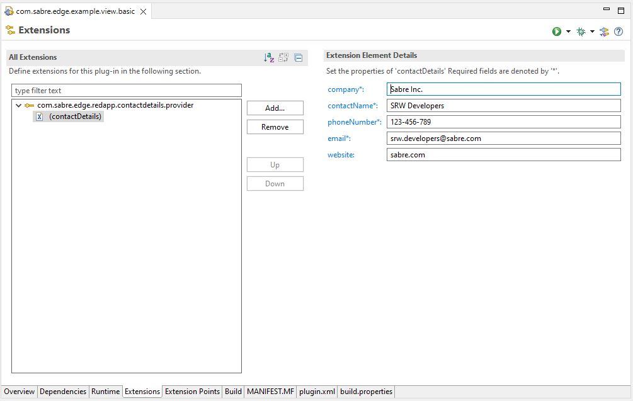Viewport: 633px width, 401px height.
Task: Toggle the extension tree layout icon
Action: [x=283, y=58]
